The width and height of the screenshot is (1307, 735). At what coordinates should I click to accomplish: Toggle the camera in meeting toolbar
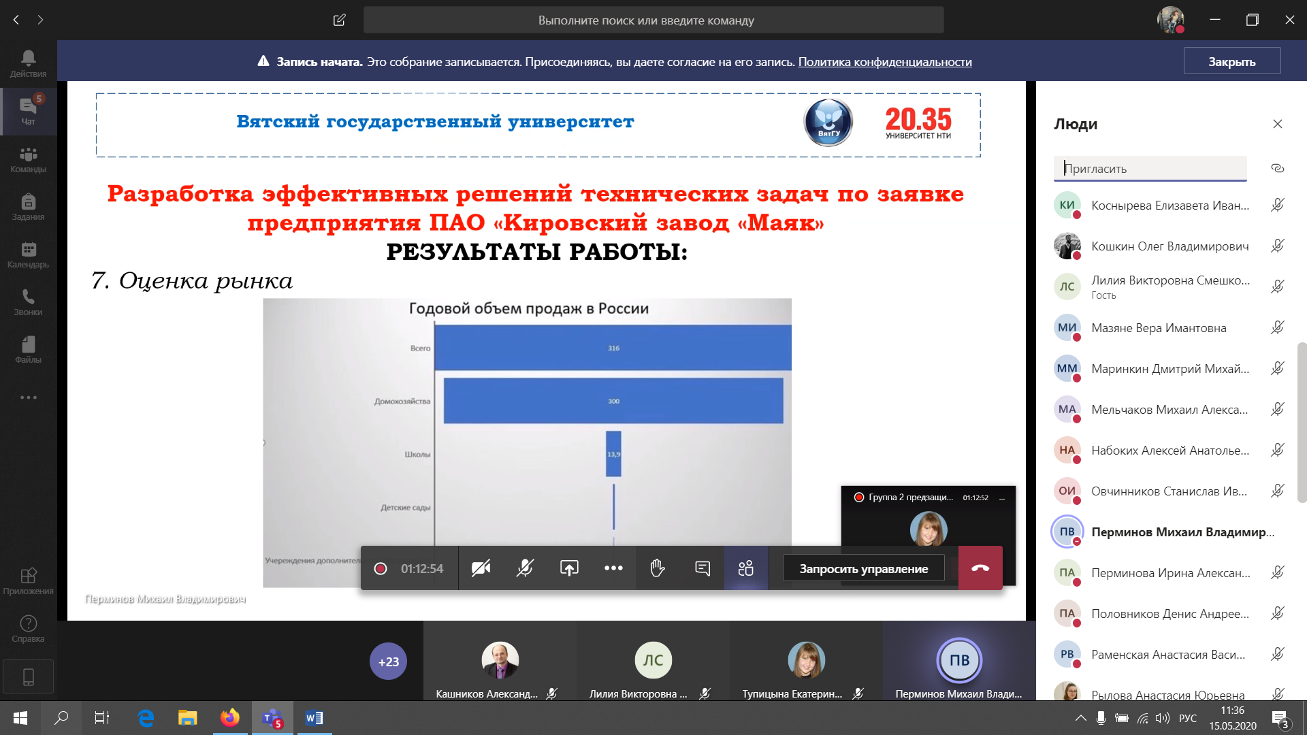coord(481,568)
